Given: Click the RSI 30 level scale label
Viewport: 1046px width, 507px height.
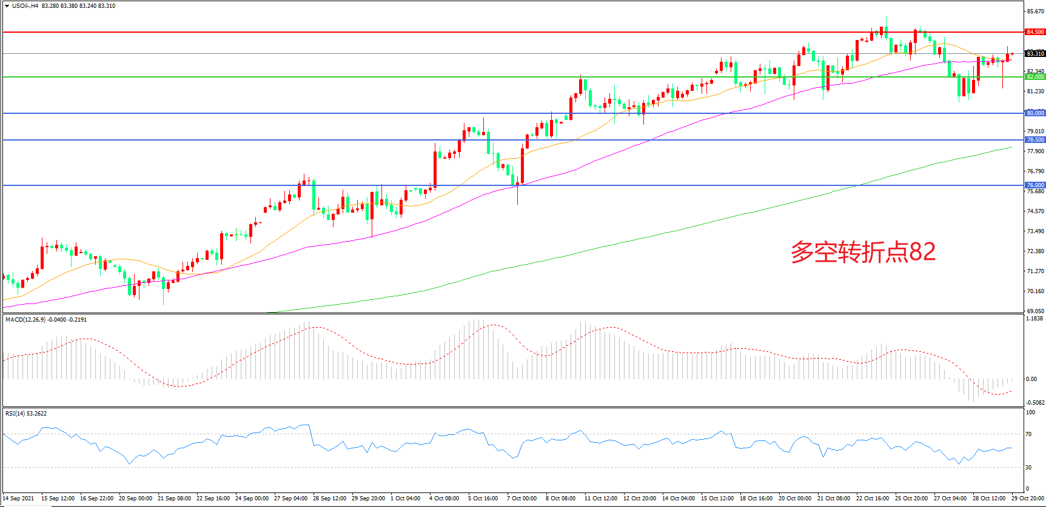Looking at the screenshot, I should (x=1028, y=467).
